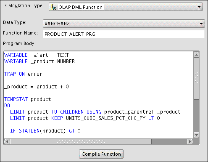The height and width of the screenshot is (162, 208).
Task: Click UNITS_CUBE_SALES_PCT_CHG_PY in the code
Action: click(105, 118)
